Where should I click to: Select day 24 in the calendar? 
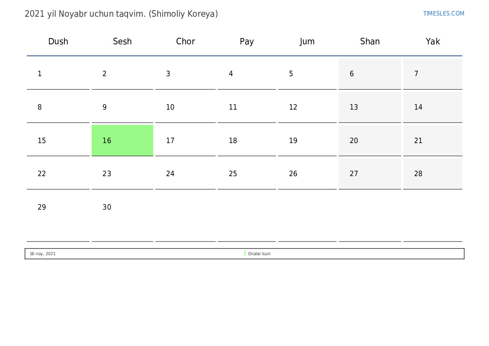185,174
